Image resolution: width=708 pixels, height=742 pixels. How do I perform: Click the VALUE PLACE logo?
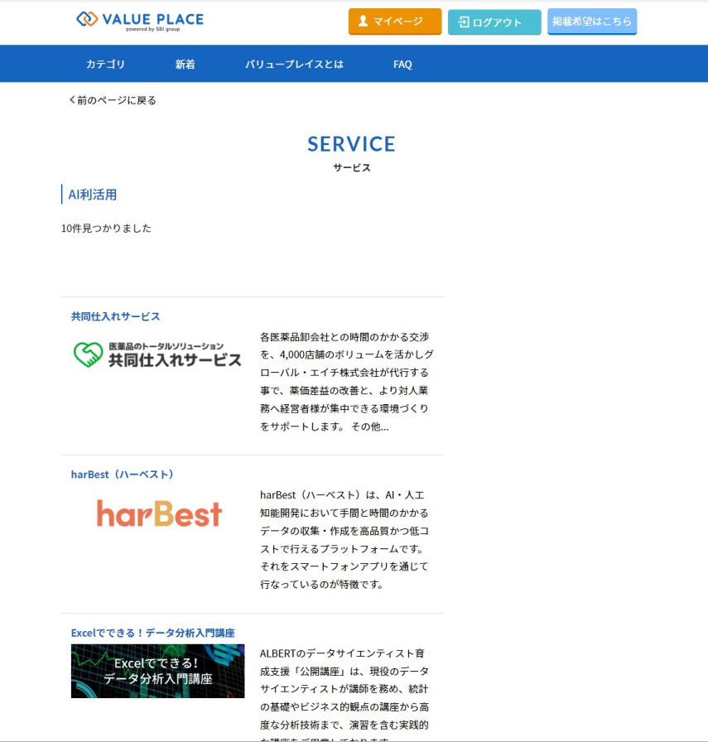point(140,21)
